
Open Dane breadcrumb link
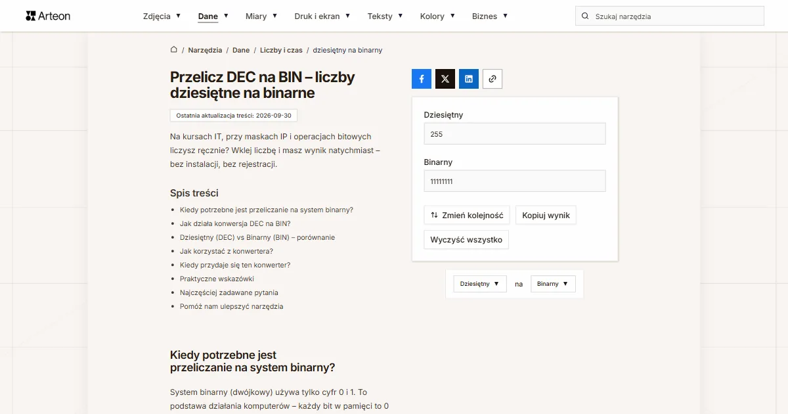tap(241, 50)
